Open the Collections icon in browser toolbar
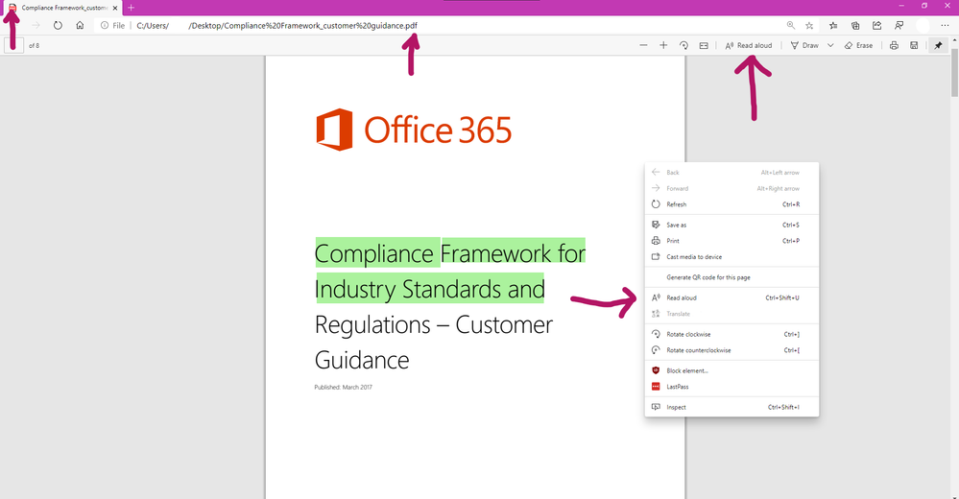 tap(855, 26)
